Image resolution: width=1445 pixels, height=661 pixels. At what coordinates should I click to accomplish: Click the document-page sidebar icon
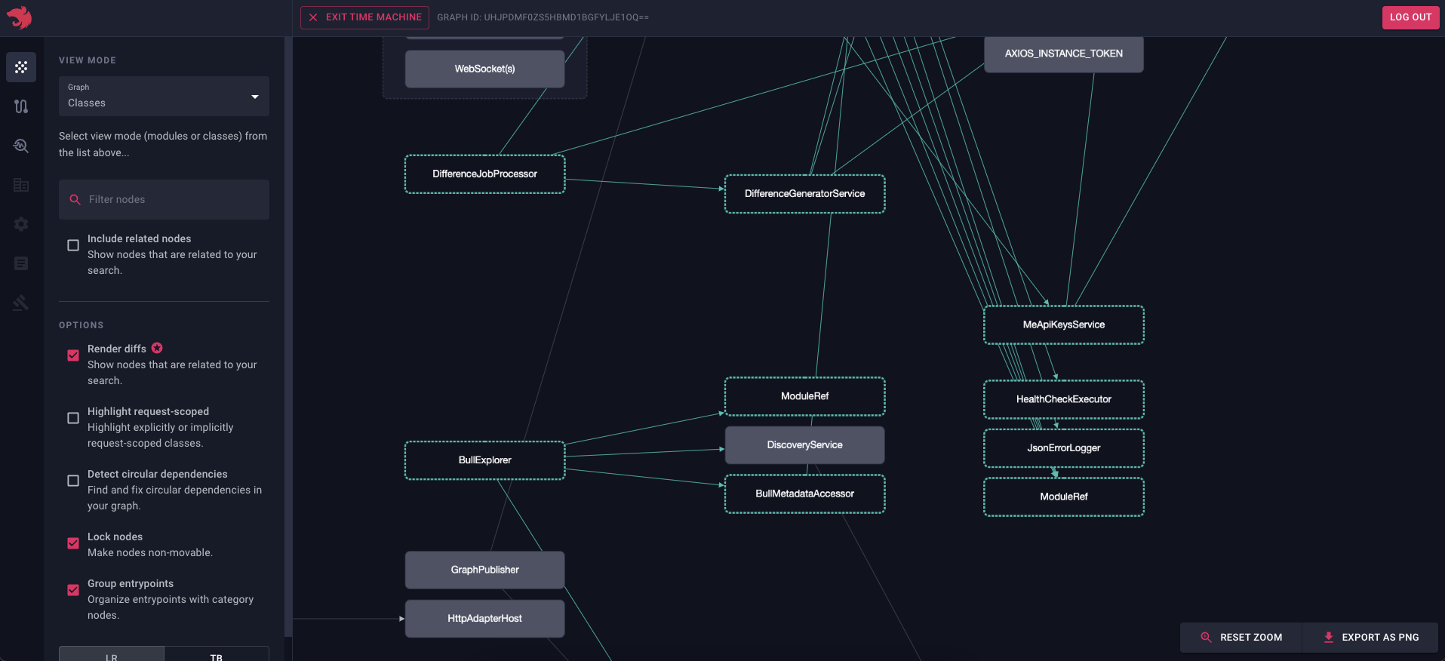tap(21, 263)
